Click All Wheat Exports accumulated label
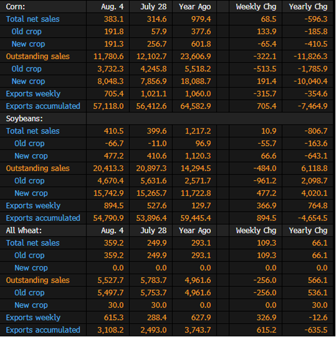Viewport: 336px width, 337px height. pyautogui.click(x=43, y=330)
